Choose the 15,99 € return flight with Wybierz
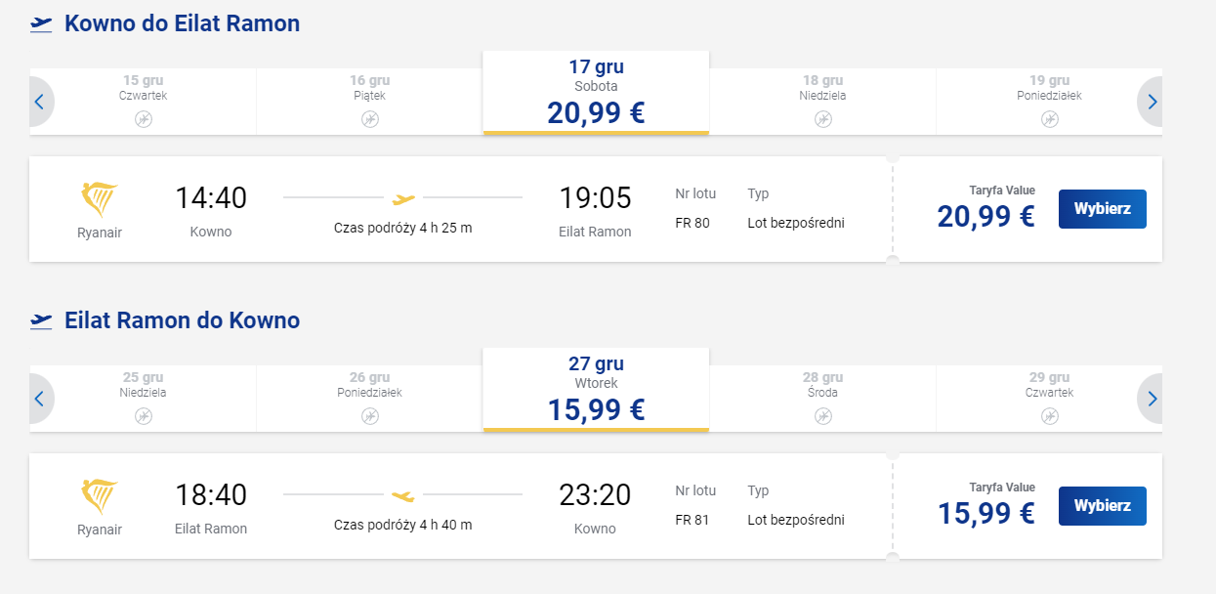 pos(1103,506)
